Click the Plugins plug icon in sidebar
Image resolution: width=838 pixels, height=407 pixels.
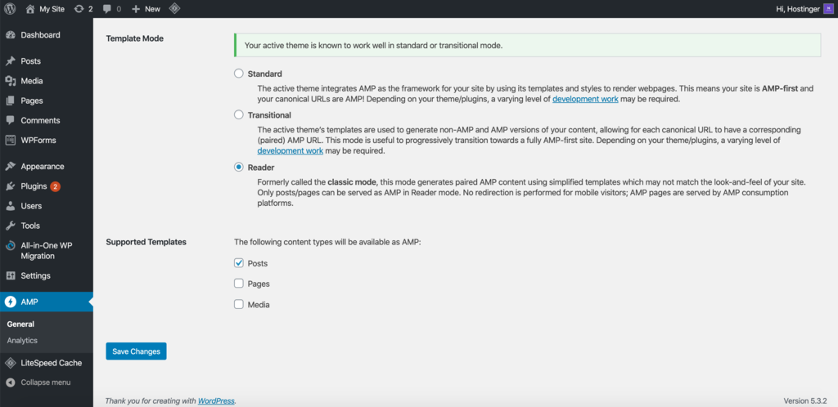(10, 186)
